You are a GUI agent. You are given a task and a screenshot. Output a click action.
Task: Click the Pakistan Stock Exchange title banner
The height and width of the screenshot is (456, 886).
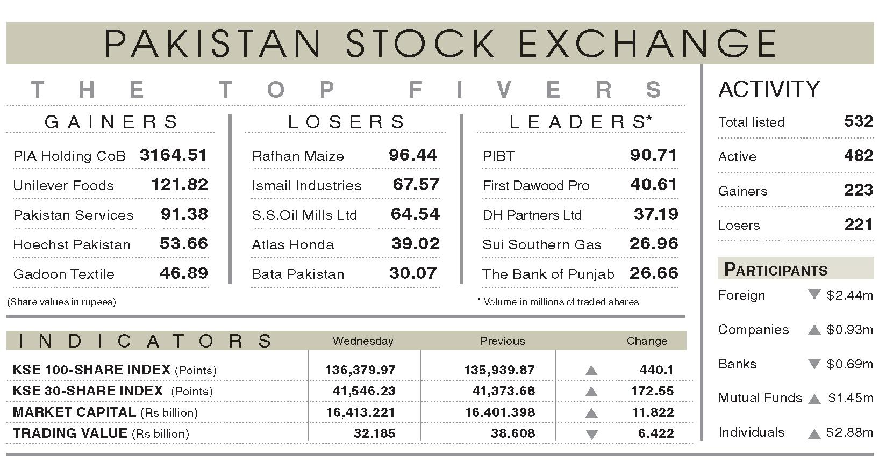[x=440, y=43]
